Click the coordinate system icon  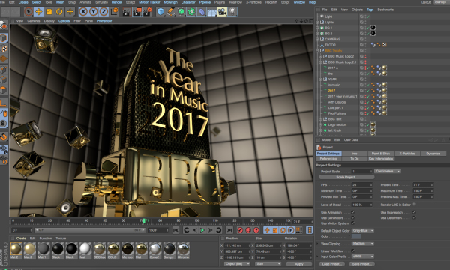point(114,12)
